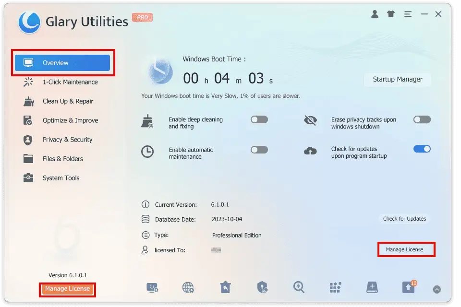Enable deep cleaning and fixing toggle

pos(259,119)
